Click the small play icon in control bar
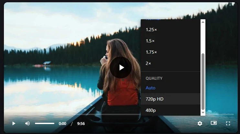This screenshot has height=134, width=240. (14, 123)
